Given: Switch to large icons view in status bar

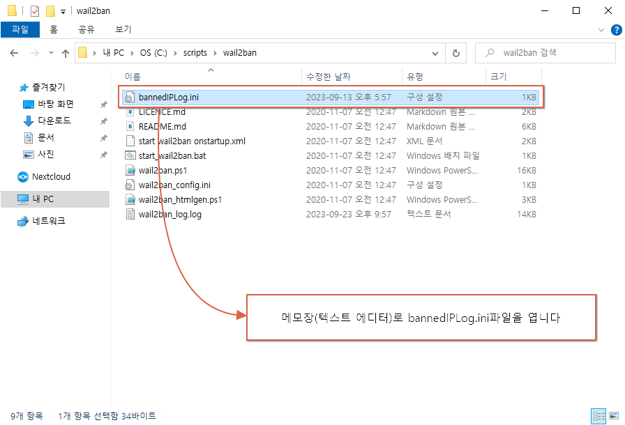Looking at the screenshot, I should [x=614, y=416].
